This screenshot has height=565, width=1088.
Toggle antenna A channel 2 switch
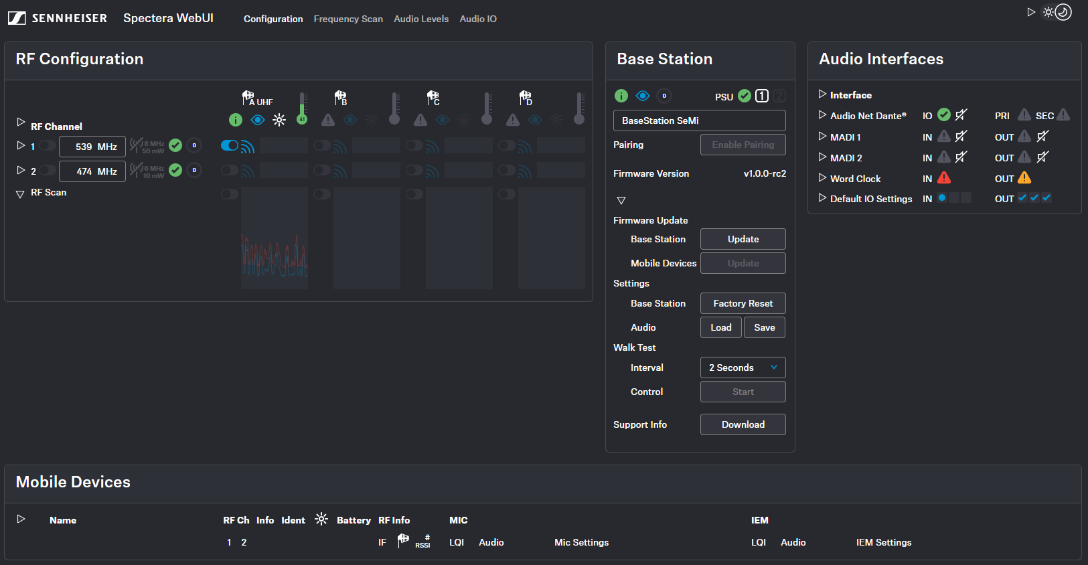[x=230, y=170]
